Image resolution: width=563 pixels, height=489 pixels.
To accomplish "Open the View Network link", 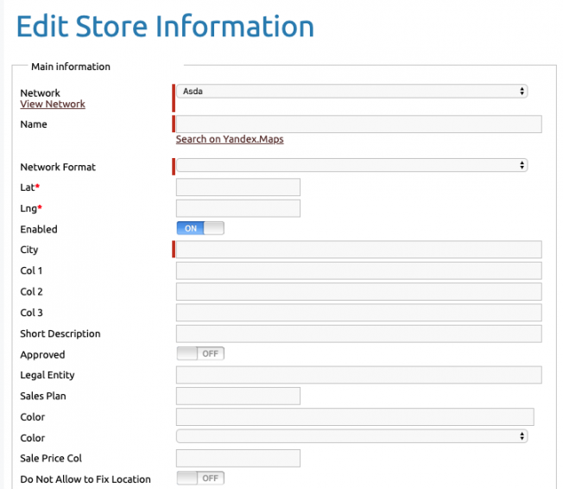I will tap(53, 105).
